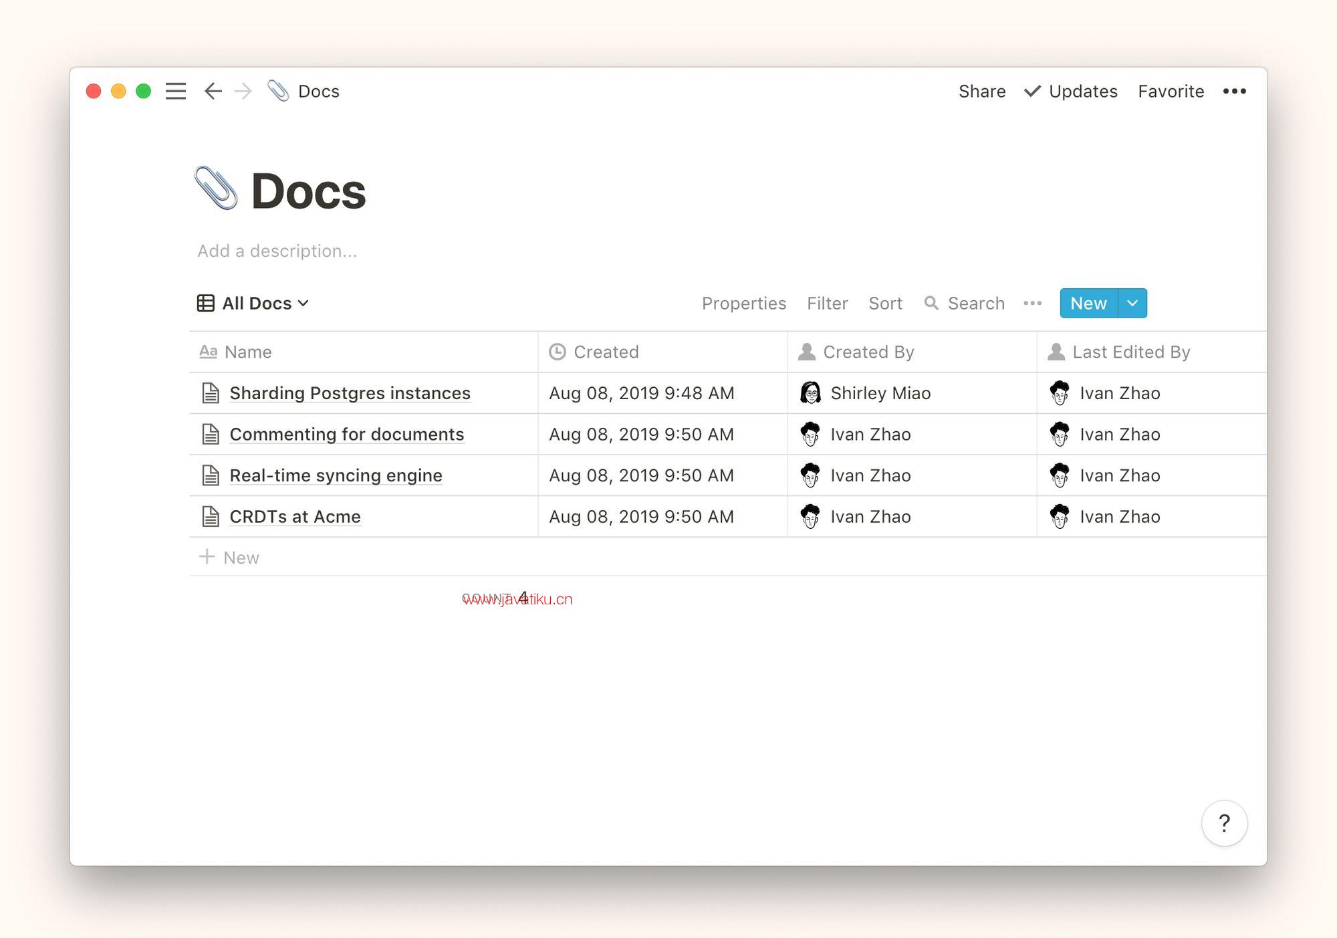Open the hamburger sidebar menu icon
Image resolution: width=1337 pixels, height=938 pixels.
[x=176, y=91]
